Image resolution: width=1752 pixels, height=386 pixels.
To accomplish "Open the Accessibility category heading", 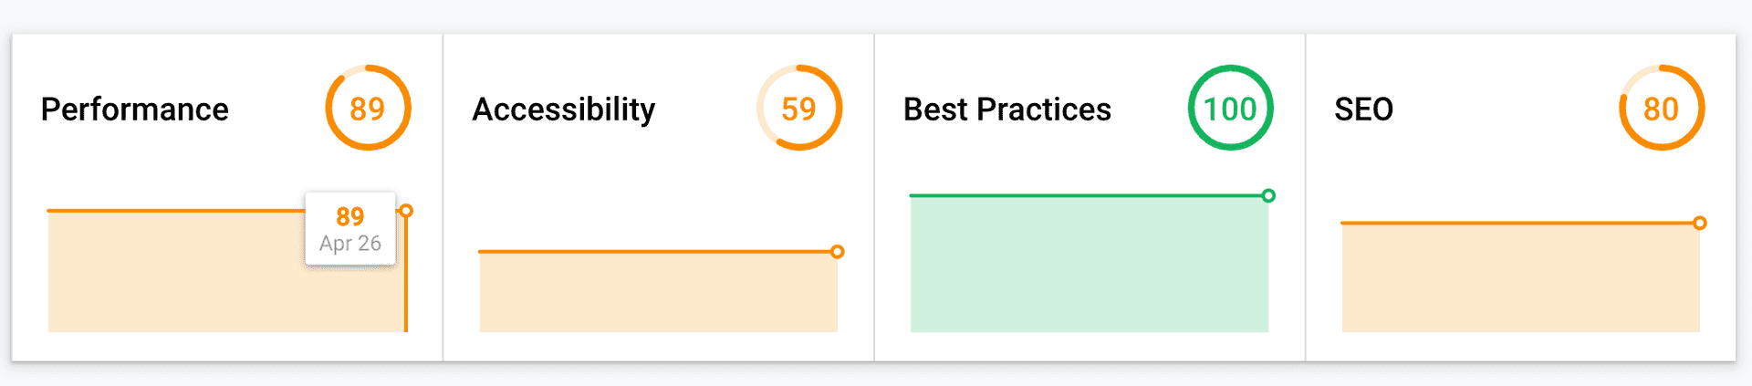I will (564, 110).
